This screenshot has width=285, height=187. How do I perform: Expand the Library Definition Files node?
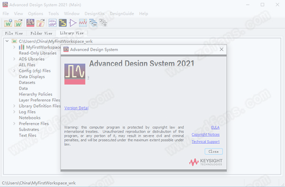click(x=14, y=106)
